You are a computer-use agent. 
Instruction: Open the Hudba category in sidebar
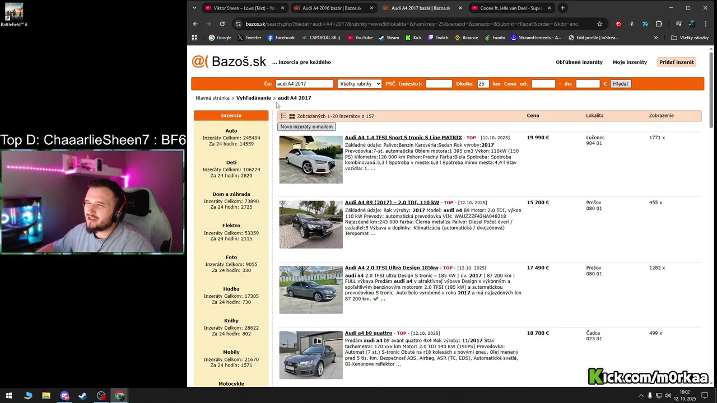click(x=231, y=289)
